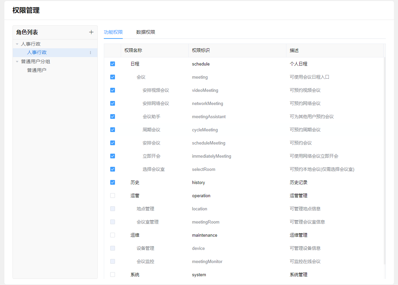Click the plus icon to add role

tap(91, 32)
